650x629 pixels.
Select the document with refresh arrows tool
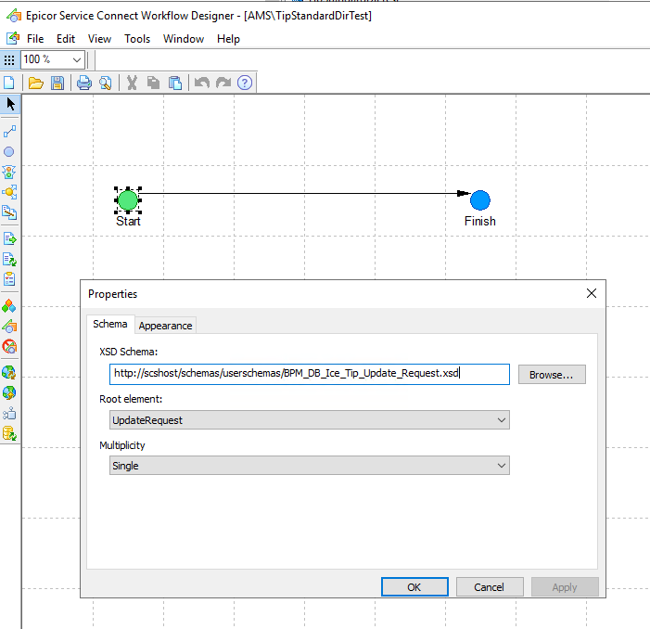tap(9, 260)
